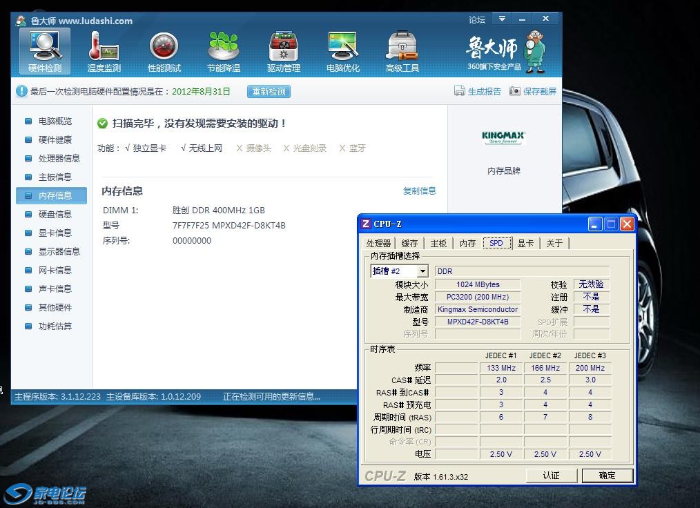Switch to CPU-Z 主板 tab
The height and width of the screenshot is (508, 700).
click(438, 243)
